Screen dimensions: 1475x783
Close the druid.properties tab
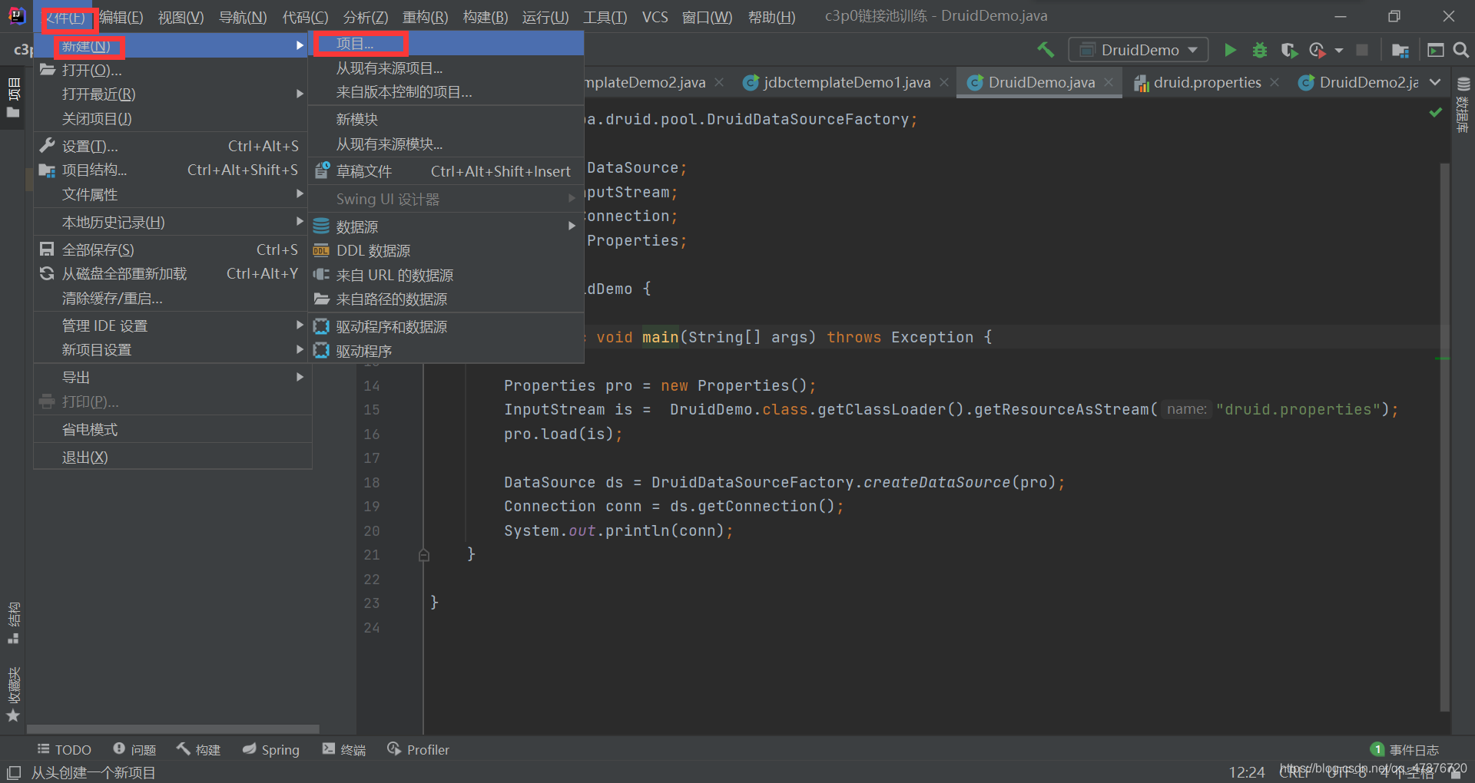click(x=1274, y=82)
